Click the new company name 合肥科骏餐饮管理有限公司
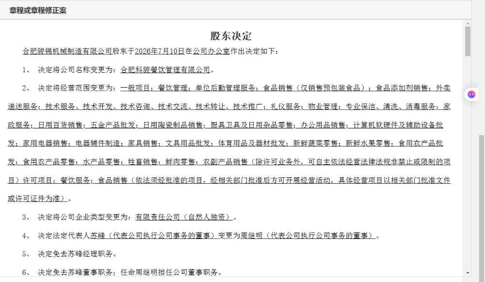This screenshot has width=485, height=282. click(165, 70)
